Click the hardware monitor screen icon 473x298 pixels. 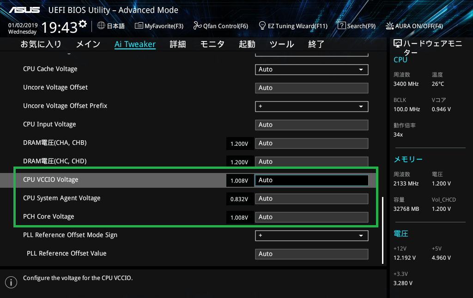(398, 44)
